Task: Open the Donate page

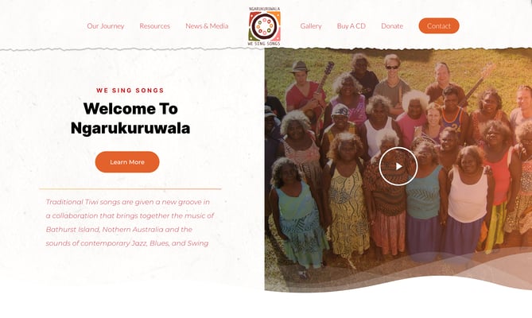Action: click(392, 25)
